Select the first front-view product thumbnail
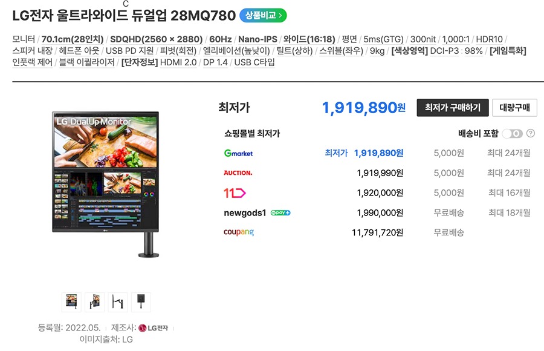Screen dimensions: 544x351 coord(71,301)
